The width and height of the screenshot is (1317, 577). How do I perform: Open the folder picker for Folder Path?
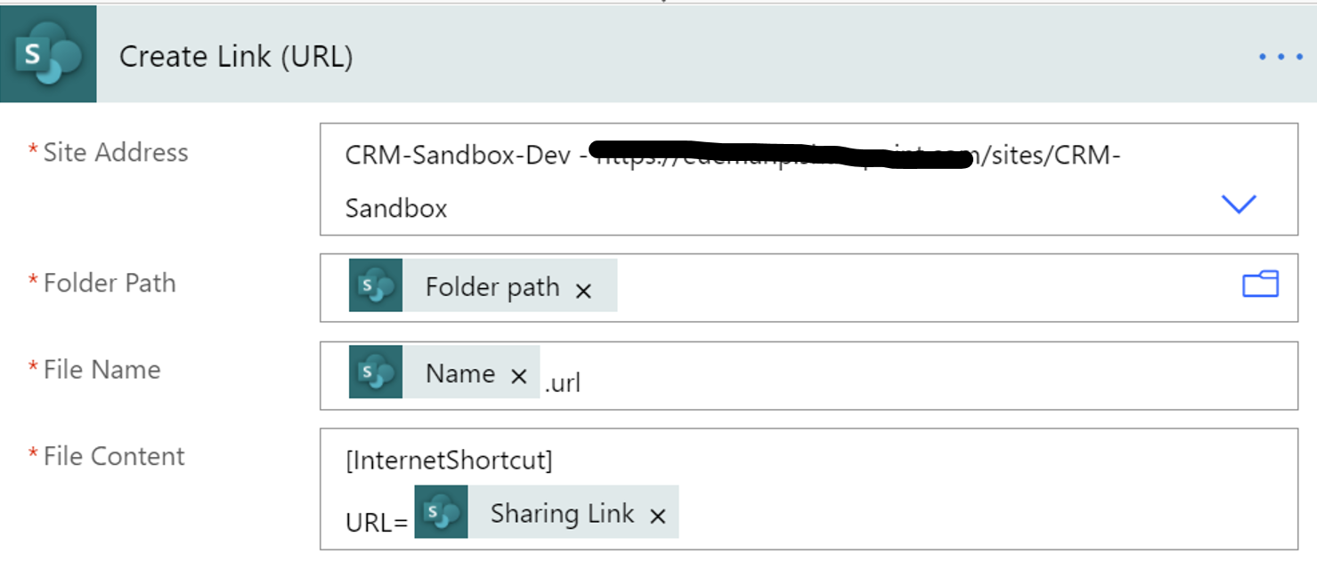[1259, 284]
